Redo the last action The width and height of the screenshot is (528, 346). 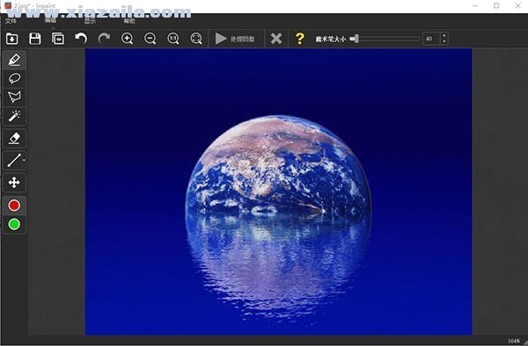click(104, 39)
